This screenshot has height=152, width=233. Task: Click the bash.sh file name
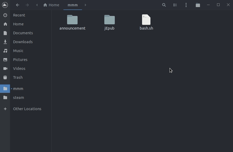[146, 28]
